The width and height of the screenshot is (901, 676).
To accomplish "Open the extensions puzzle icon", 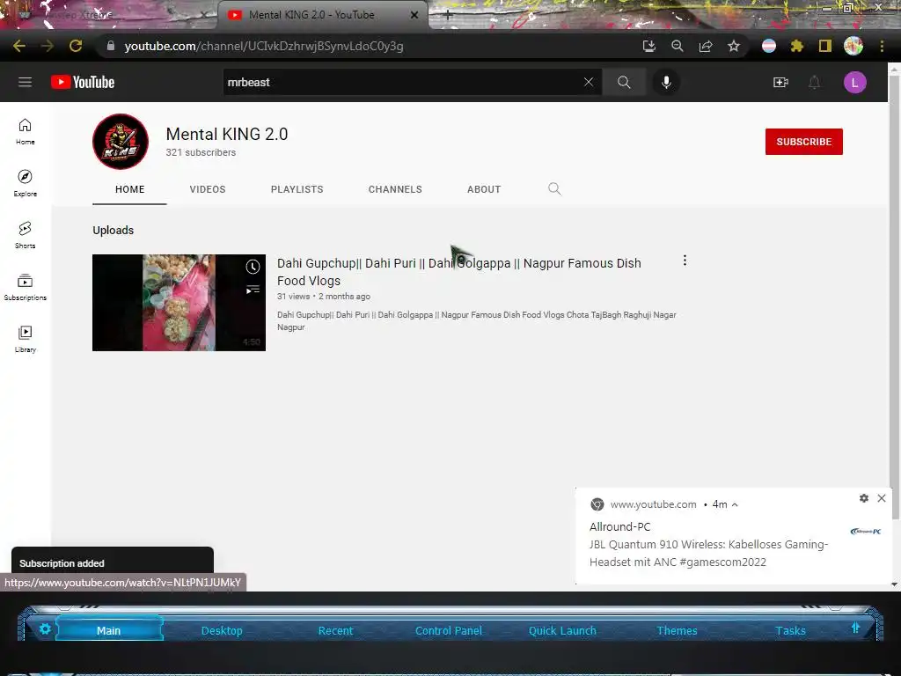I will 796,46.
